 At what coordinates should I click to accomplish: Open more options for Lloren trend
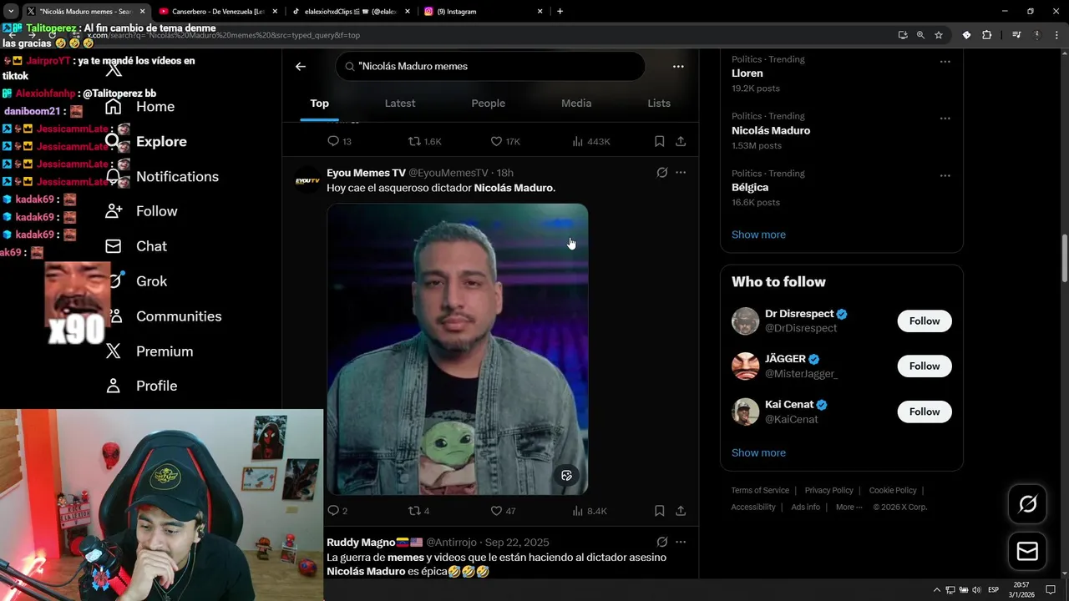[x=945, y=61]
